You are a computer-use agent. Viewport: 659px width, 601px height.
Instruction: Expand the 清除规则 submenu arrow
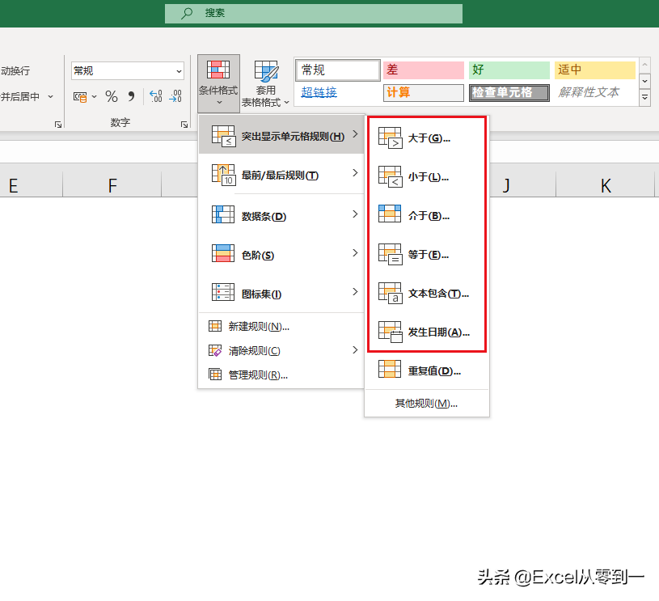[x=354, y=350]
